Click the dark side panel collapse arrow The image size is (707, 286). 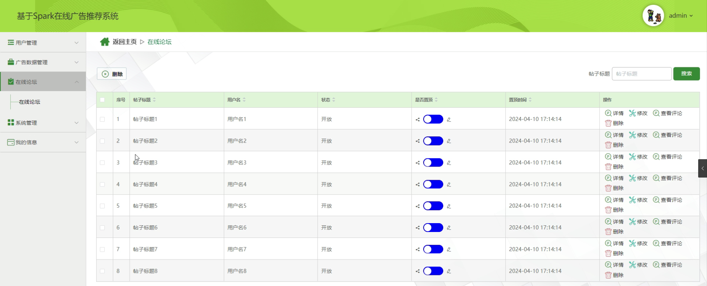pyautogui.click(x=703, y=168)
